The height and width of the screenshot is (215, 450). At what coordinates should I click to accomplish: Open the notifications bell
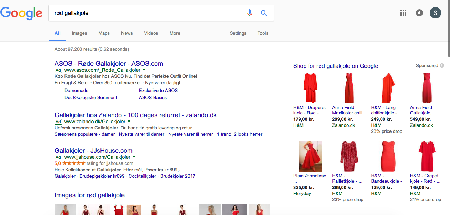419,13
